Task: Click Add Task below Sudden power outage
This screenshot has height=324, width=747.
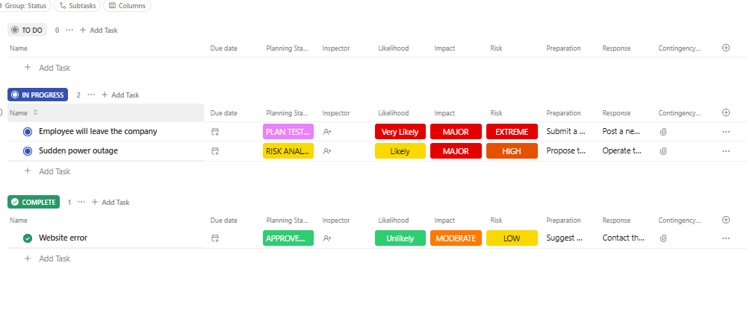Action: click(x=54, y=171)
